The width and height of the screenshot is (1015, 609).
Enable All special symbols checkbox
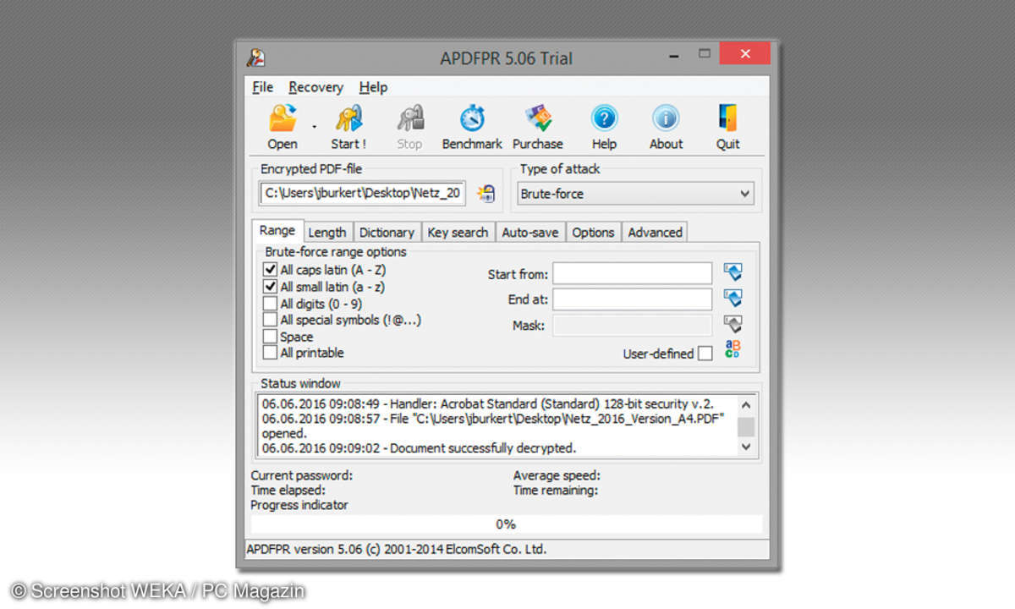pyautogui.click(x=270, y=320)
